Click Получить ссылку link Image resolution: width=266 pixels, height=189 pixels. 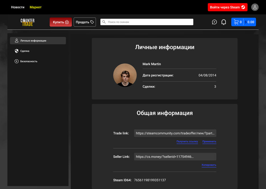[187, 141]
